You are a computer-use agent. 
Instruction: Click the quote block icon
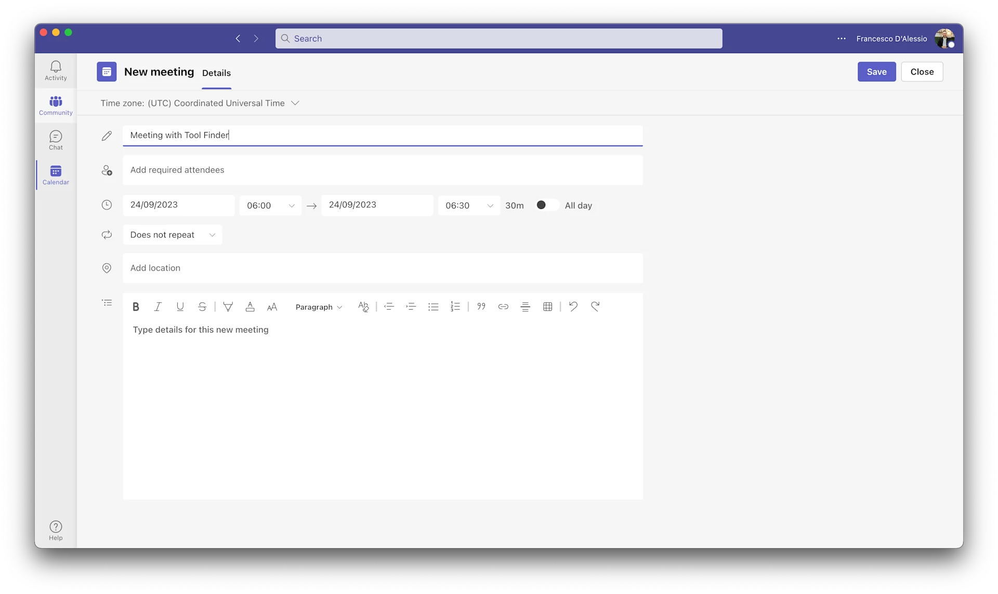[x=481, y=307]
